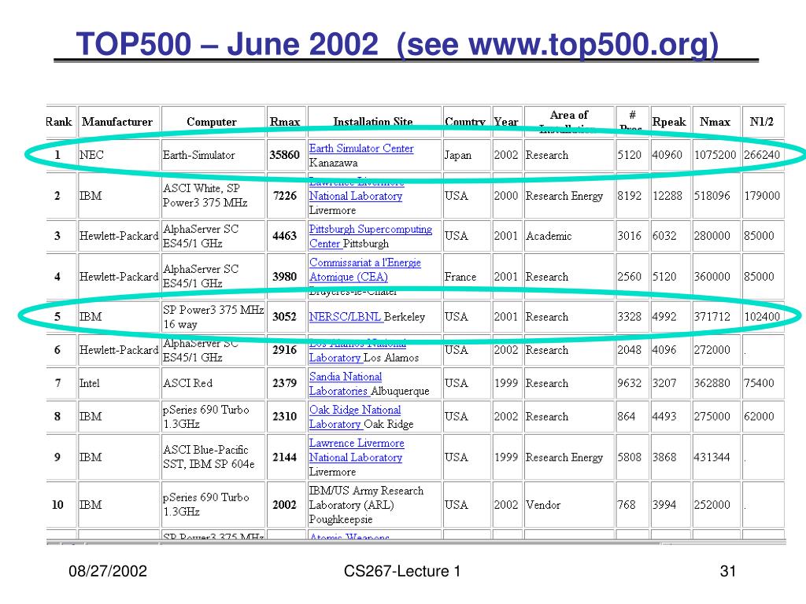Click Rmax value 3052
The width and height of the screenshot is (806, 604).
click(x=285, y=317)
